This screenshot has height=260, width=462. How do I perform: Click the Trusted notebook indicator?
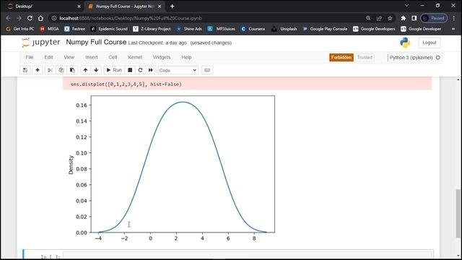point(365,58)
